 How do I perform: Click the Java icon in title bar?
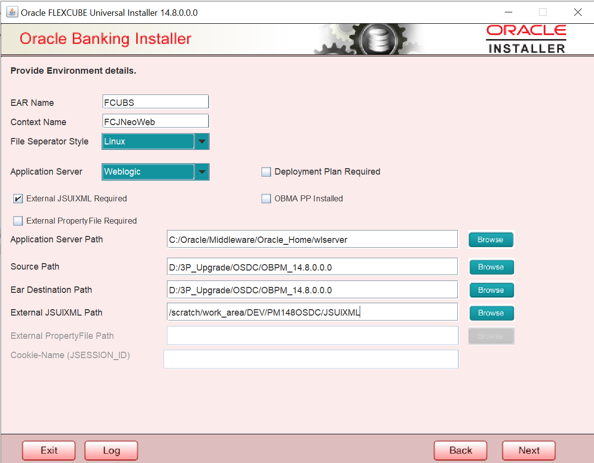[x=12, y=12]
